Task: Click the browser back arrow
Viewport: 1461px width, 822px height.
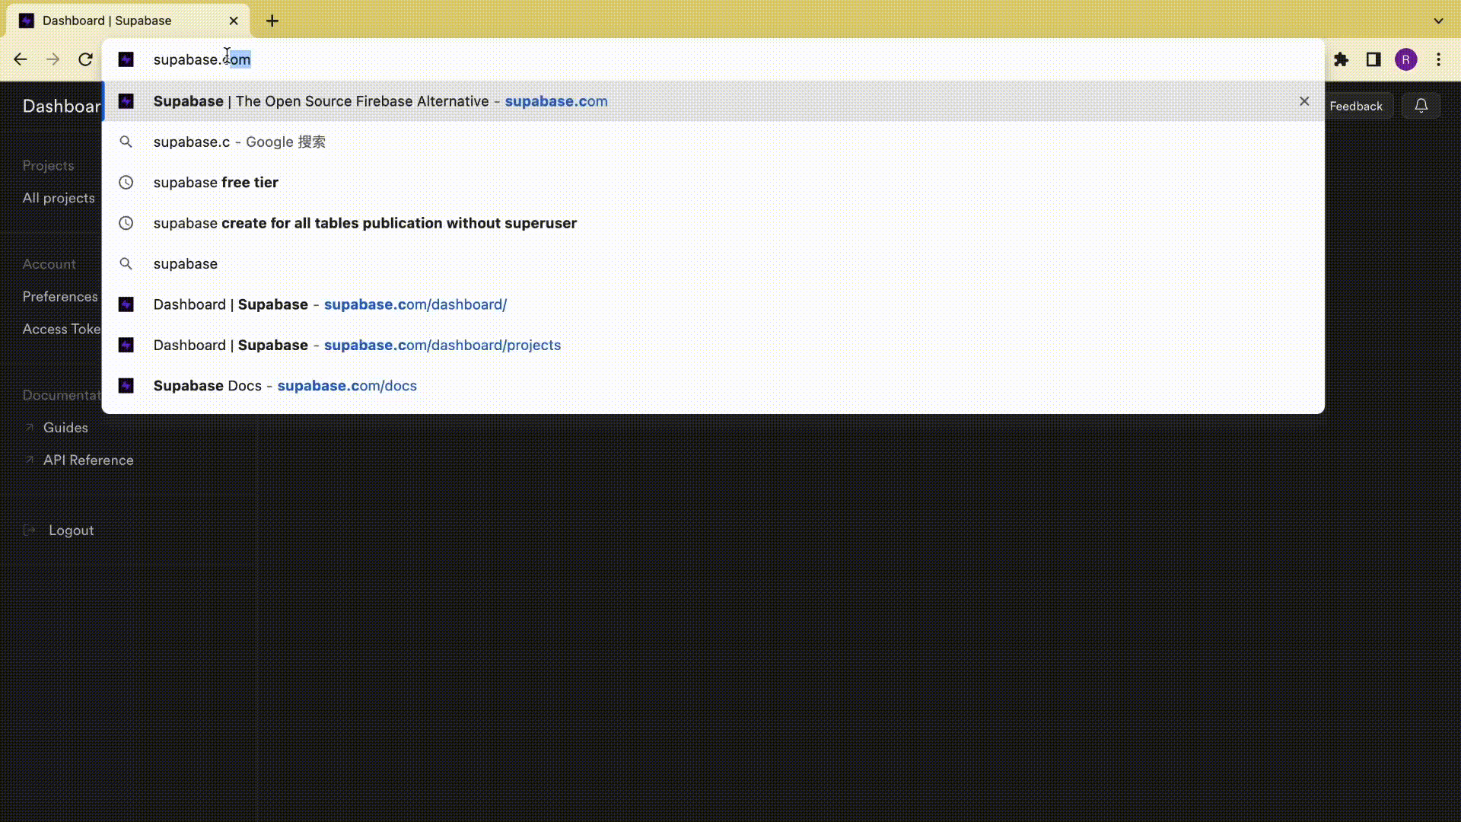Action: (21, 59)
